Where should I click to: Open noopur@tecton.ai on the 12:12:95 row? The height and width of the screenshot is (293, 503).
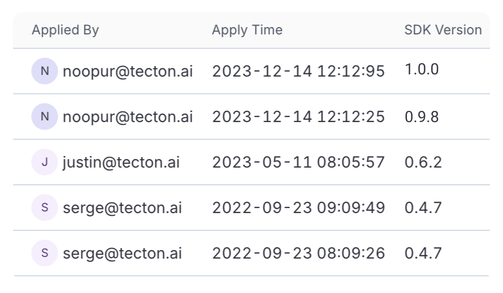click(128, 71)
